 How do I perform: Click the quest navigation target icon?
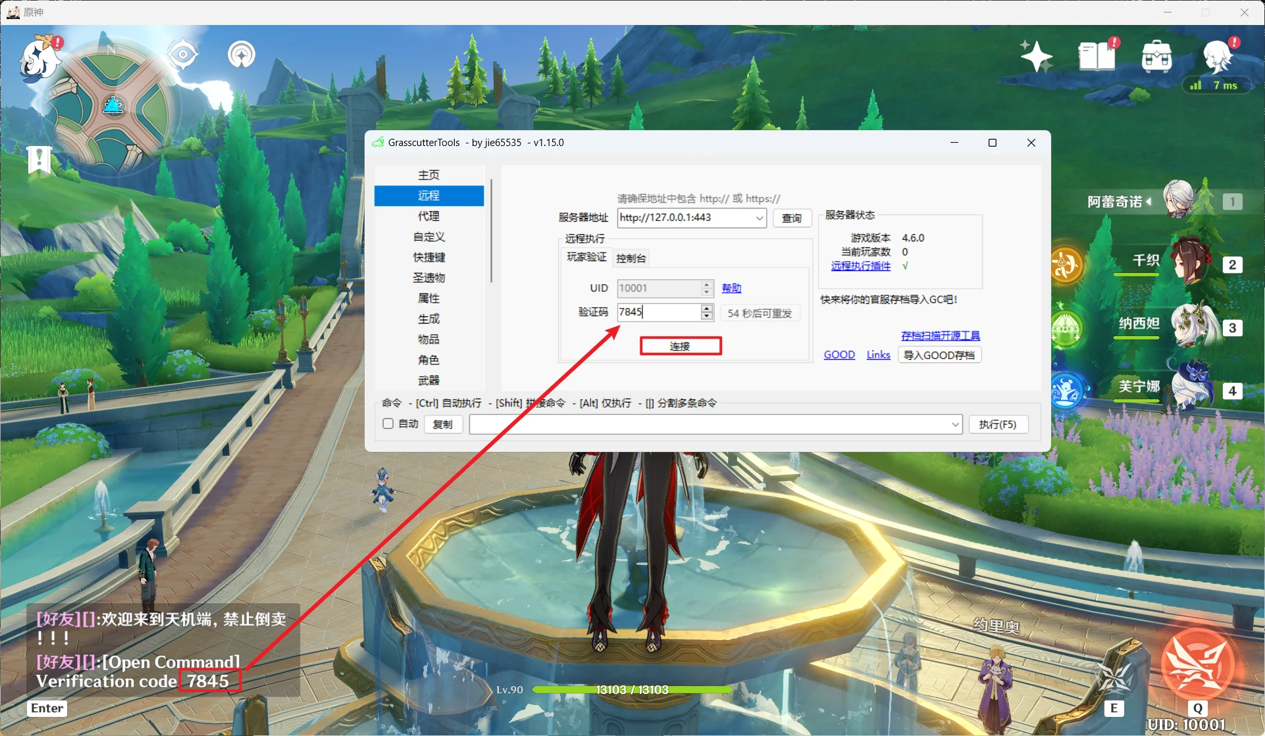pos(183,54)
